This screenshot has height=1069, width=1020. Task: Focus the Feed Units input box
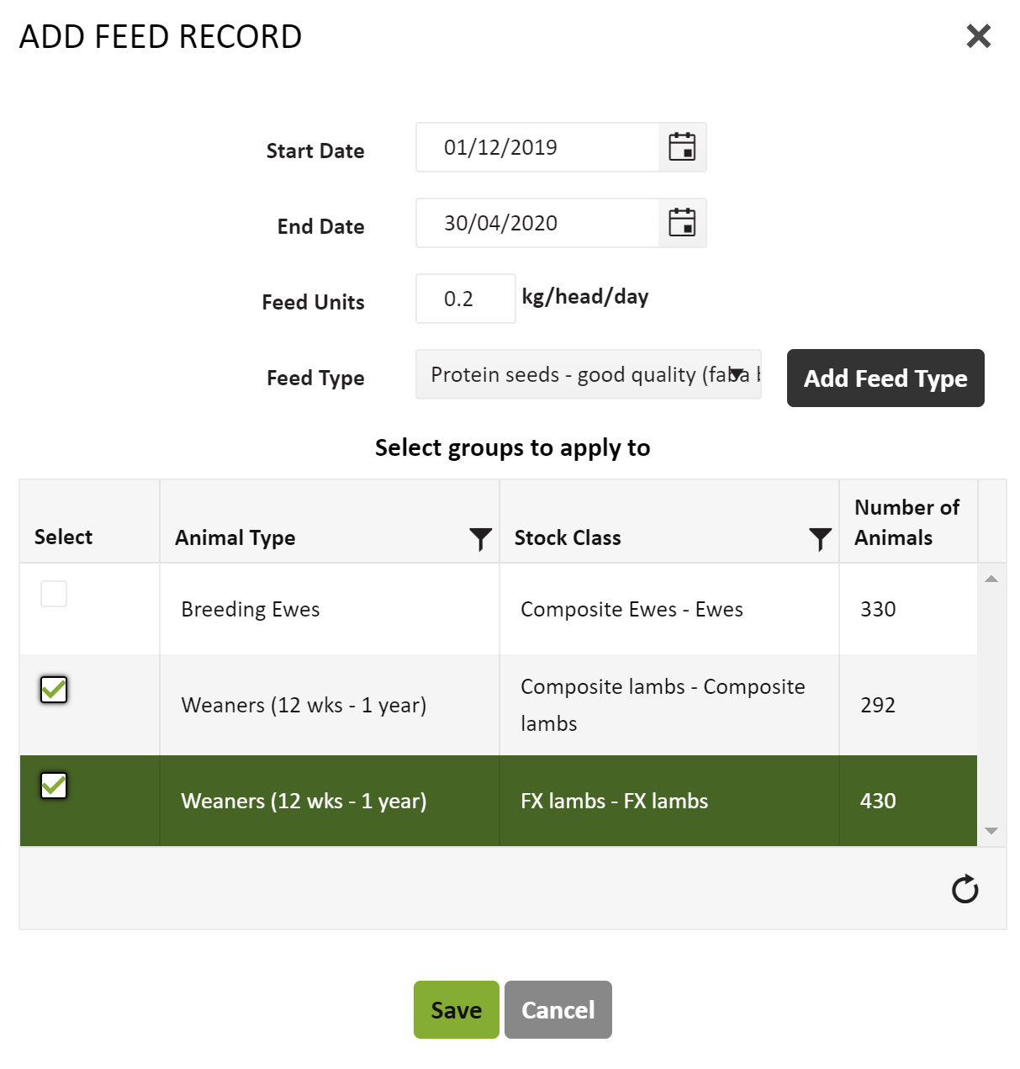(465, 299)
